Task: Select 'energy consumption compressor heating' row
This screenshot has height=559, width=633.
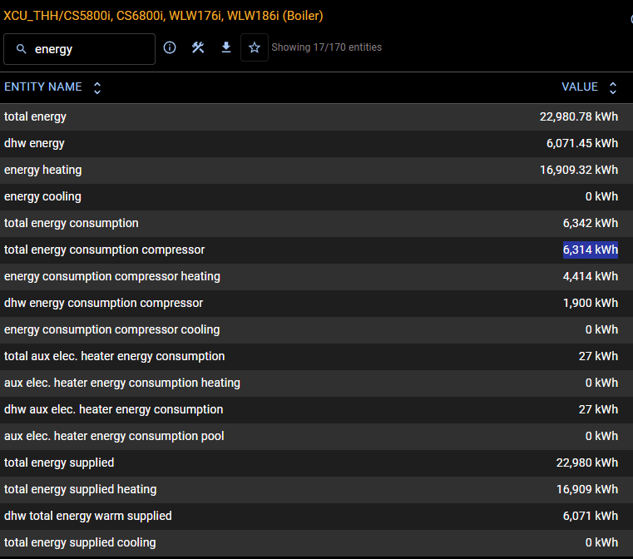Action: tap(112, 277)
